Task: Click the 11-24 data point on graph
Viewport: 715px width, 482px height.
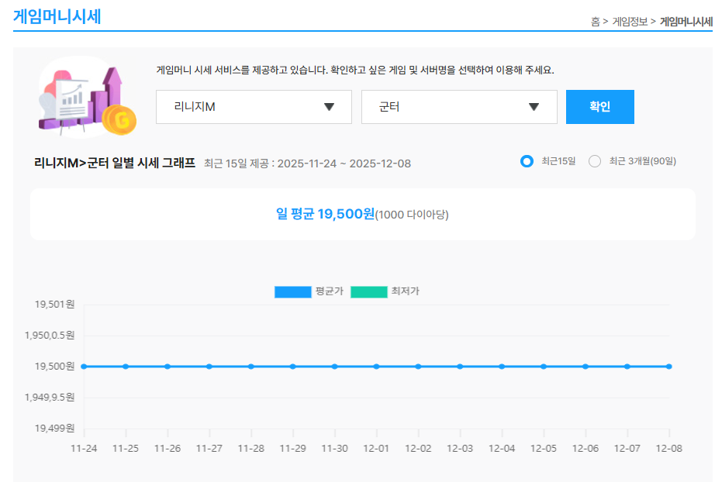Action: coord(84,367)
